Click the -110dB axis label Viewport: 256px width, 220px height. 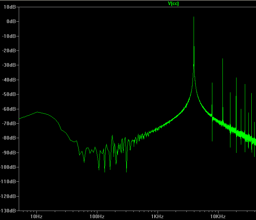(x=8, y=181)
